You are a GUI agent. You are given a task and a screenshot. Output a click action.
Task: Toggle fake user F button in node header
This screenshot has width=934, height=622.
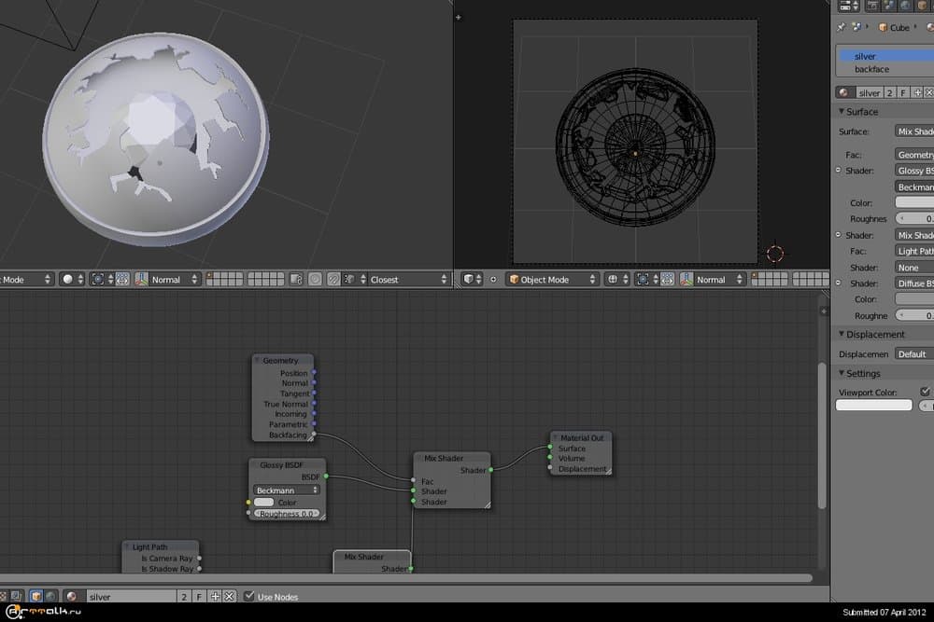tap(200, 596)
